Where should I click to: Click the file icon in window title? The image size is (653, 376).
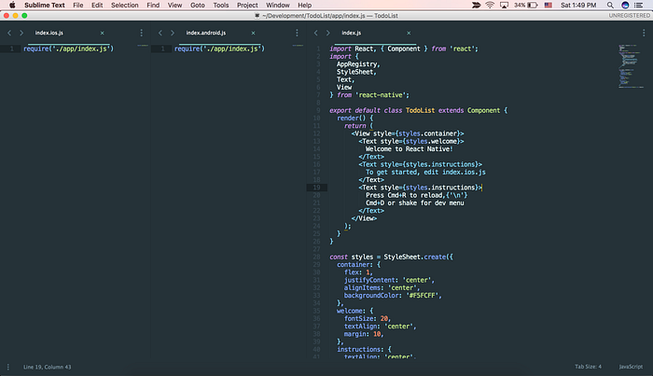coord(257,16)
